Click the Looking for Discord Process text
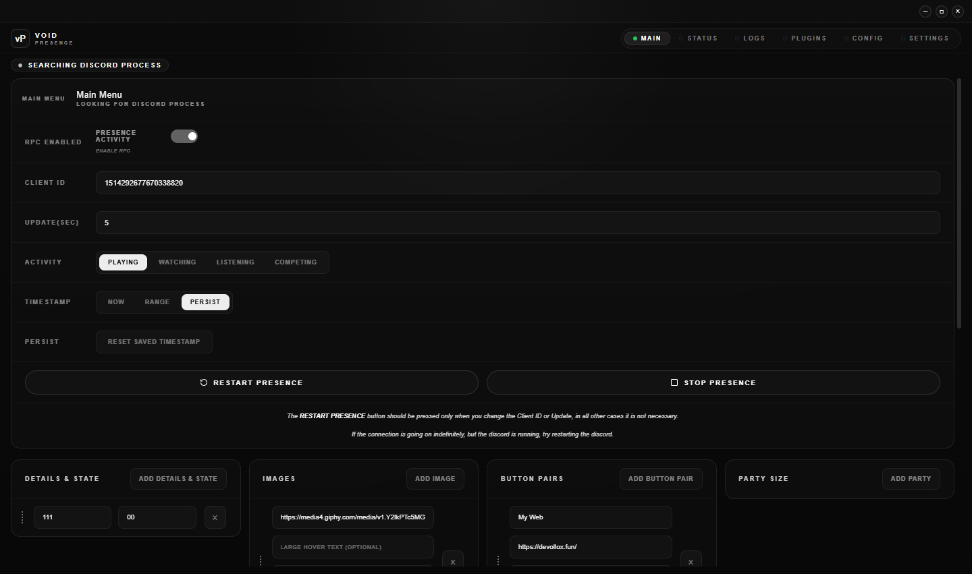This screenshot has height=574, width=972. [140, 105]
